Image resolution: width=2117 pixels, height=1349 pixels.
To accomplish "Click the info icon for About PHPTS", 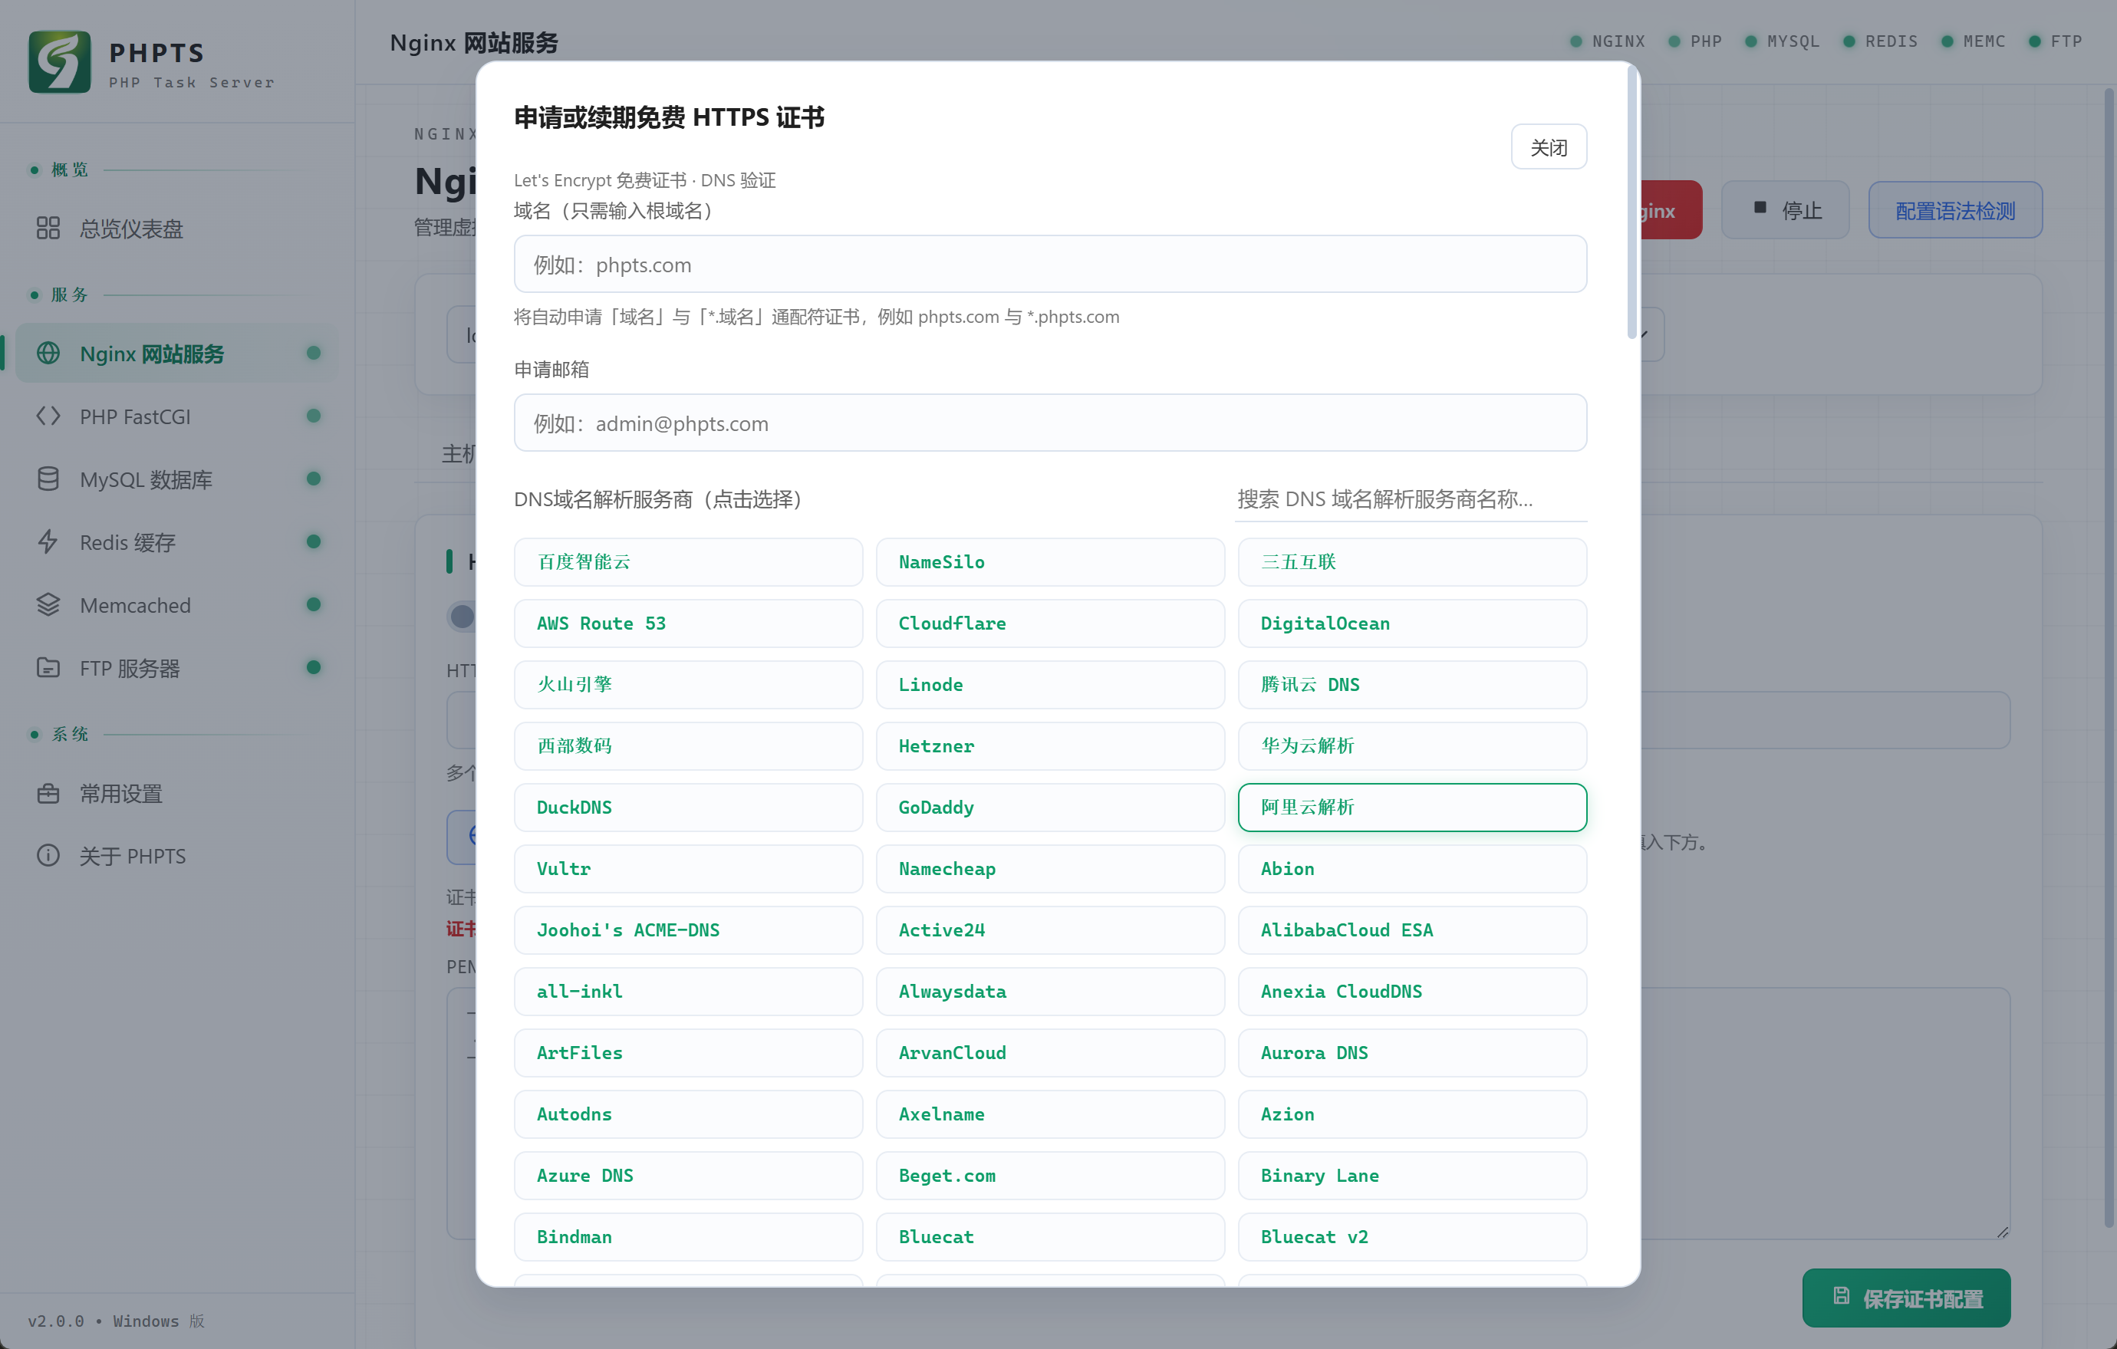I will click(48, 856).
